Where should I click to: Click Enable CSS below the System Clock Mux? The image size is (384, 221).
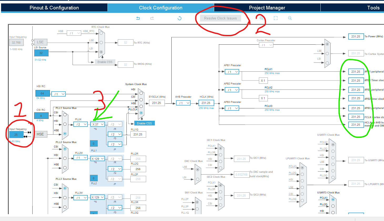point(144,123)
